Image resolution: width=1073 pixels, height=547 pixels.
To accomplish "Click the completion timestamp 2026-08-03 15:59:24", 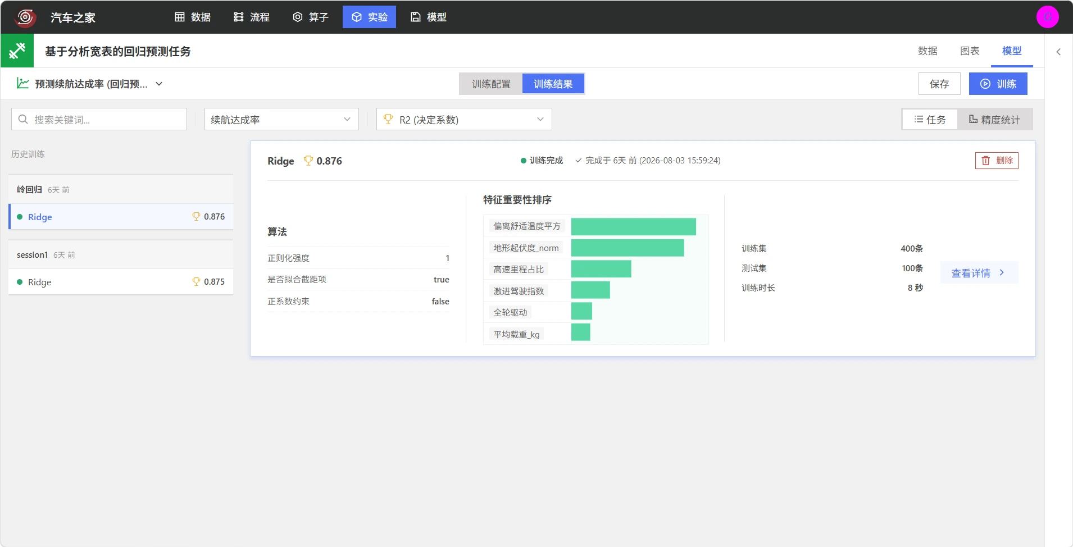I will click(x=680, y=161).
